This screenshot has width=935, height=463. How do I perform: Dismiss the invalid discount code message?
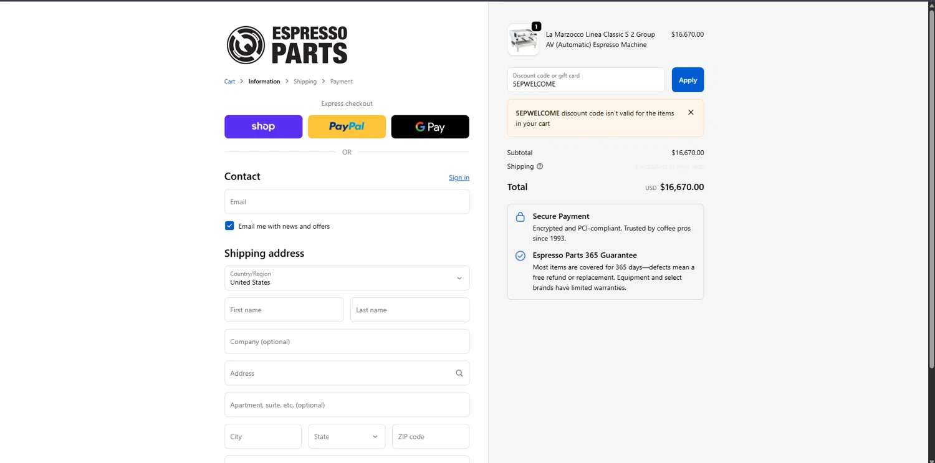tap(691, 112)
